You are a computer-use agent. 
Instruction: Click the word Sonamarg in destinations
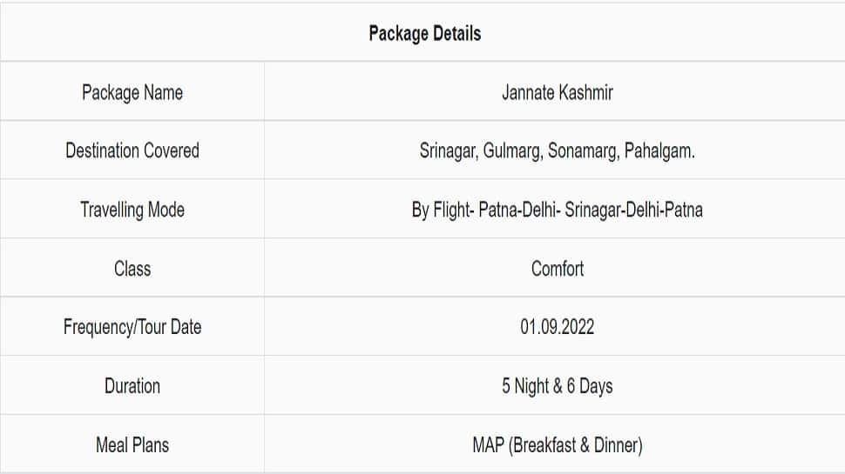pyautogui.click(x=583, y=151)
